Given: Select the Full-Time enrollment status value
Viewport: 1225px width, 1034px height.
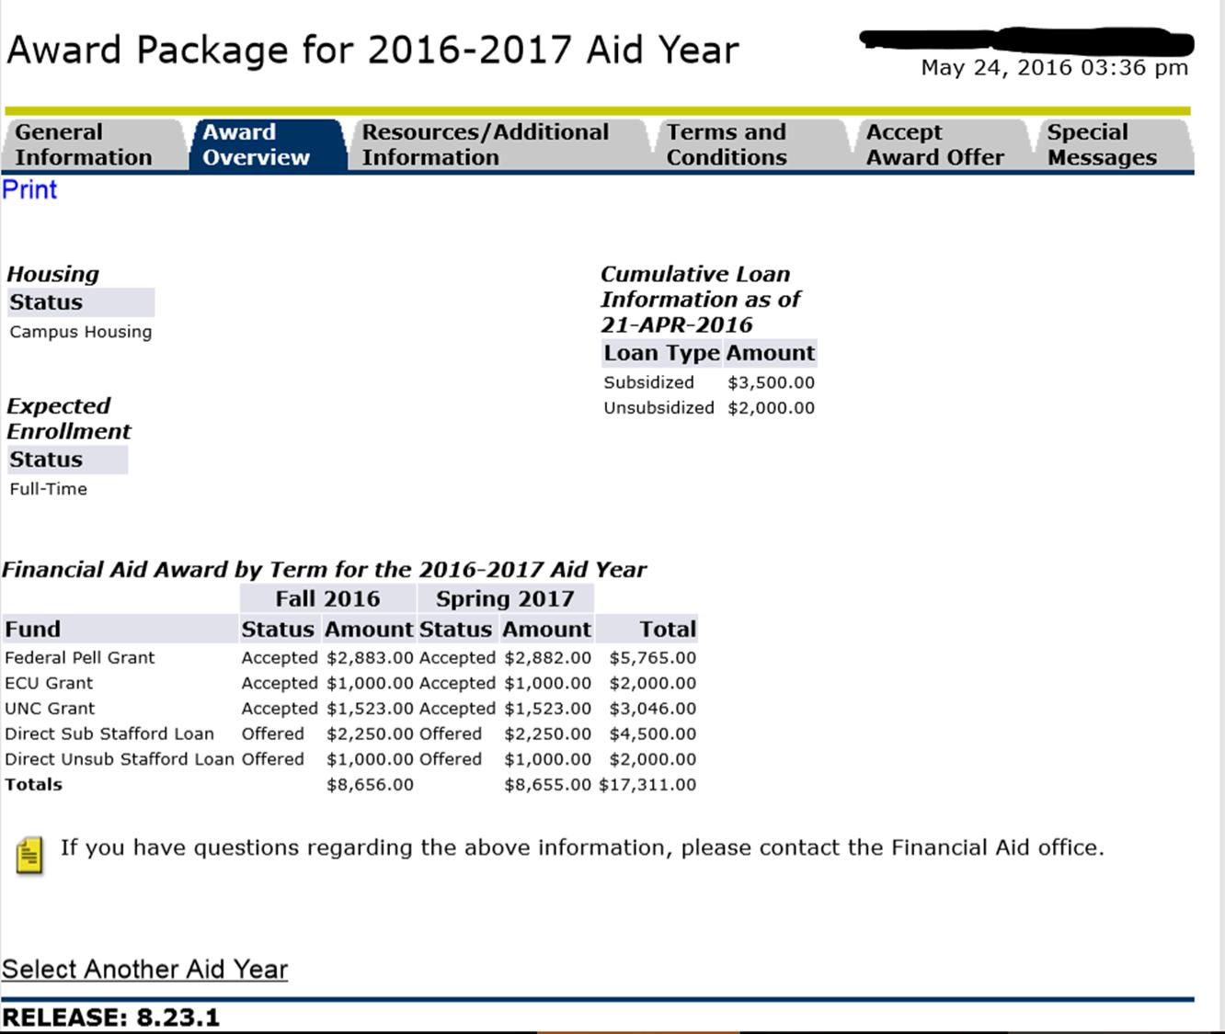Looking at the screenshot, I should (49, 489).
